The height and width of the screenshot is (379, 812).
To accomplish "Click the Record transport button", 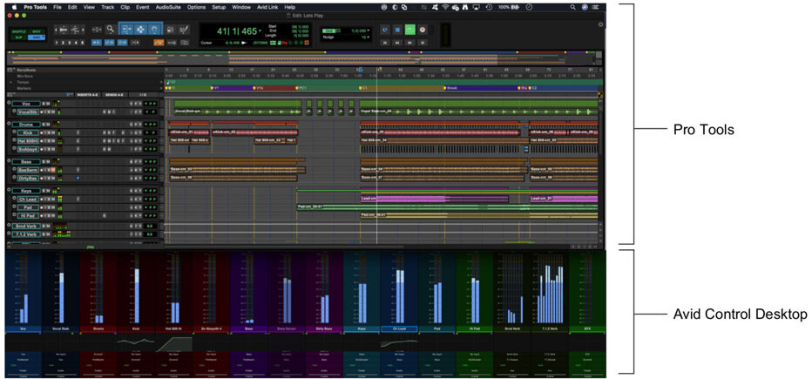I will click(x=423, y=30).
